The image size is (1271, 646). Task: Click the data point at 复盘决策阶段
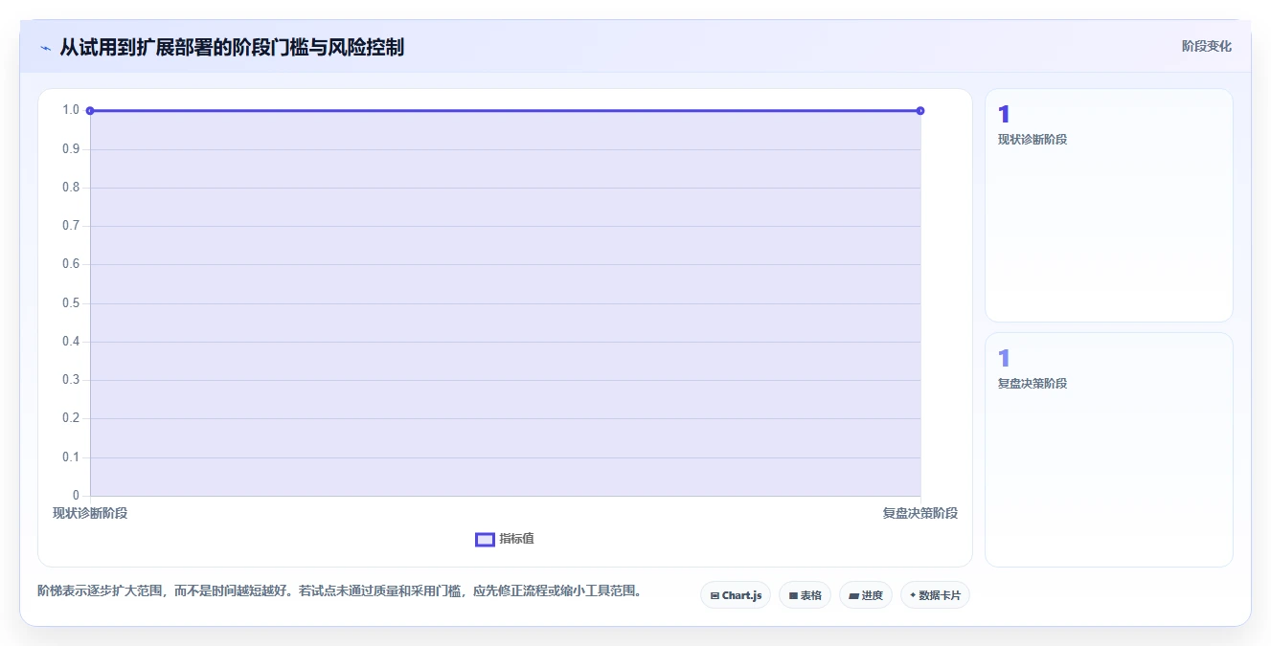(x=920, y=111)
